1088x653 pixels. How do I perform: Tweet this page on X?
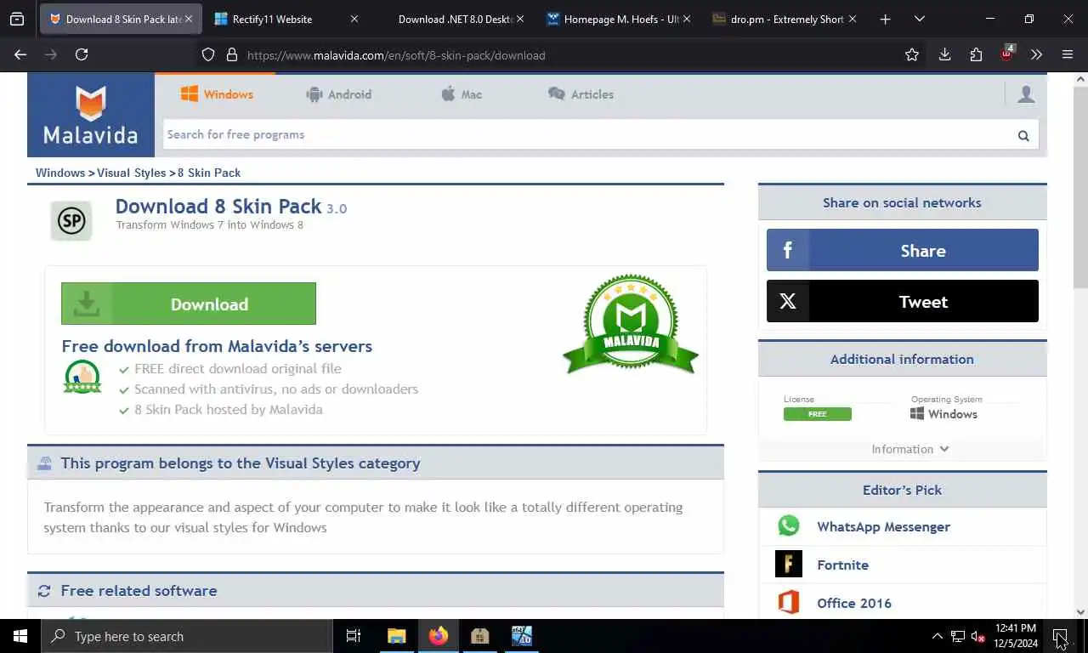(x=903, y=301)
